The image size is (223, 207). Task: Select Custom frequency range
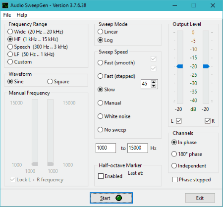[19, 62]
